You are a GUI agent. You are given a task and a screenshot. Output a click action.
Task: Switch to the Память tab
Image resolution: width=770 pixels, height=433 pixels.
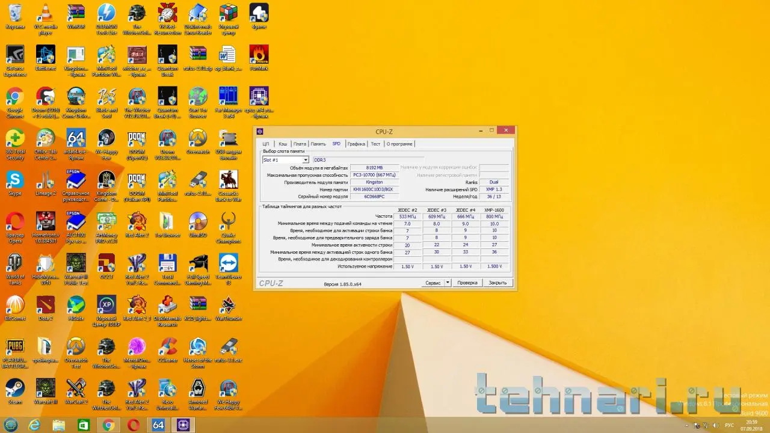pos(318,144)
